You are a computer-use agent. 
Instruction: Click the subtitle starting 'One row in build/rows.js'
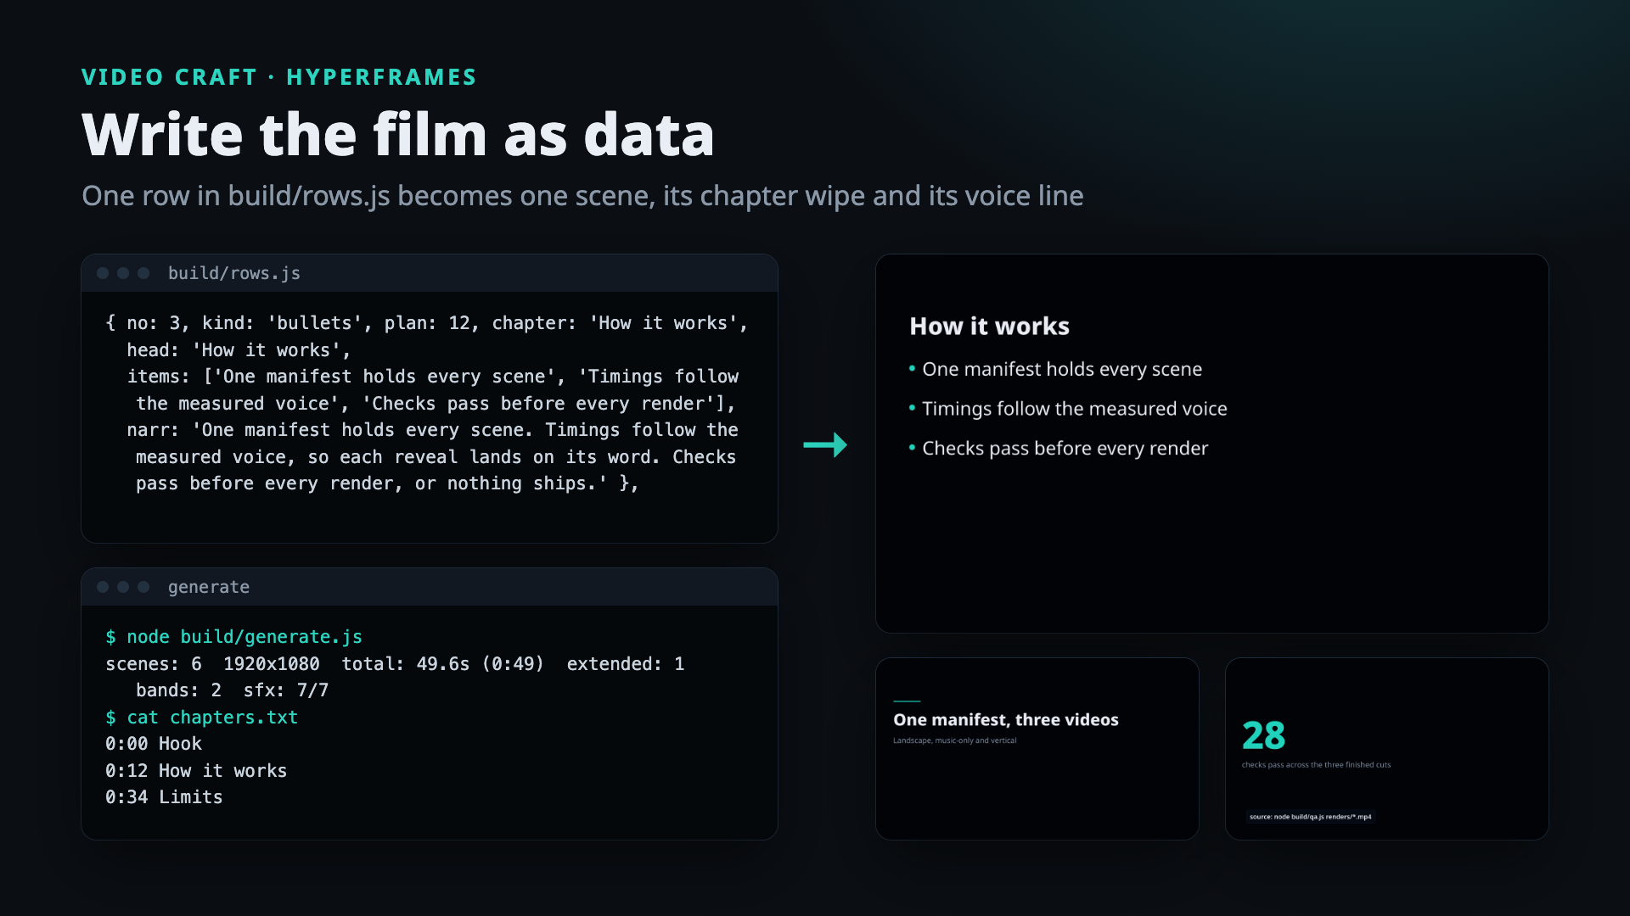(x=582, y=196)
